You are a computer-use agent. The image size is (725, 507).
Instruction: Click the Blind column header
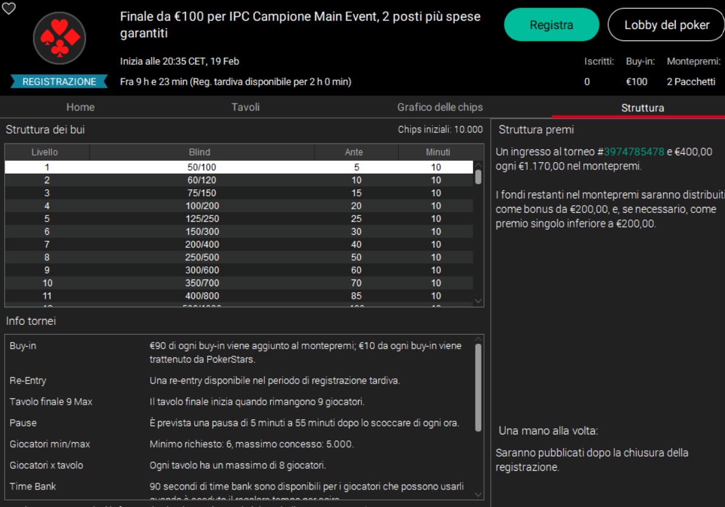click(202, 152)
